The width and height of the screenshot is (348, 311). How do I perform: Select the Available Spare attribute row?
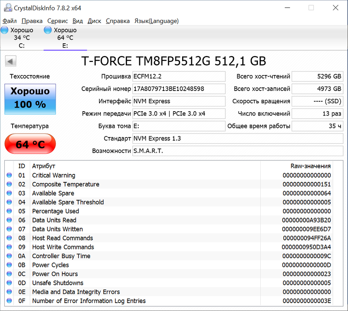(169, 193)
